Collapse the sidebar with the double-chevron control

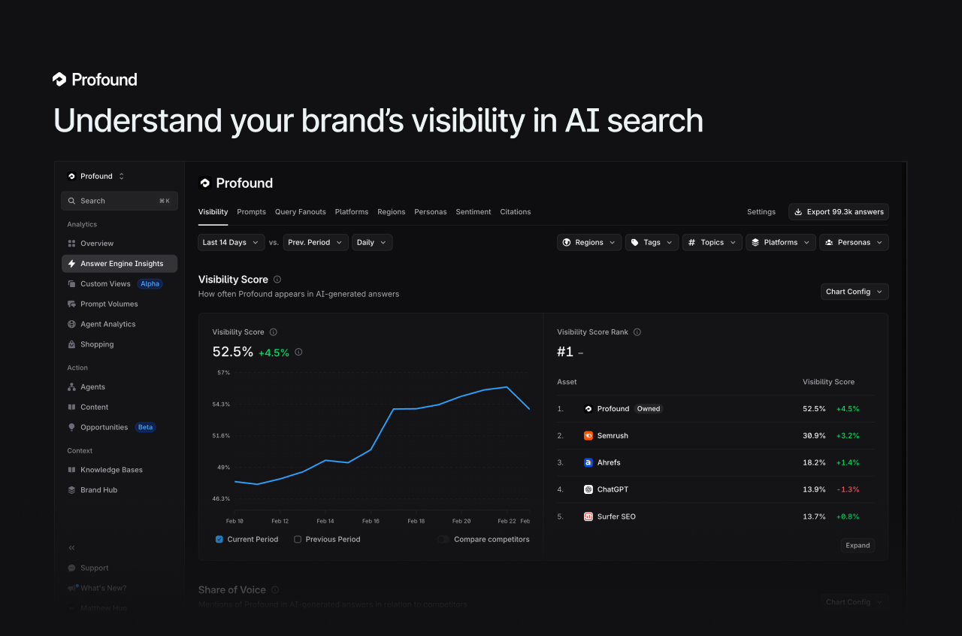pyautogui.click(x=71, y=547)
